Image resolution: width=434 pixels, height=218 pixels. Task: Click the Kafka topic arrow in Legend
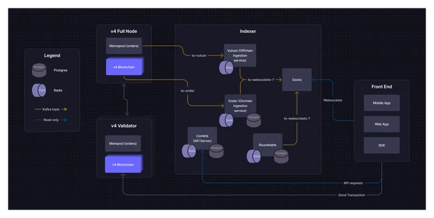51,109
